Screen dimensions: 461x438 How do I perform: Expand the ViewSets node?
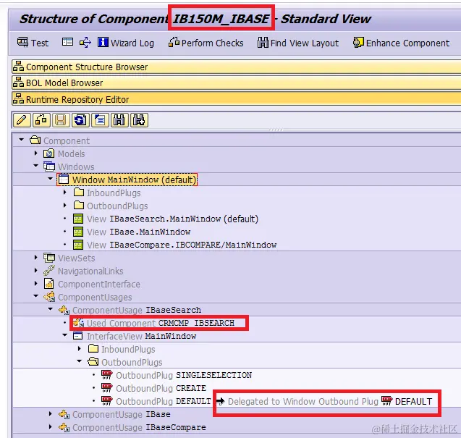(x=36, y=258)
